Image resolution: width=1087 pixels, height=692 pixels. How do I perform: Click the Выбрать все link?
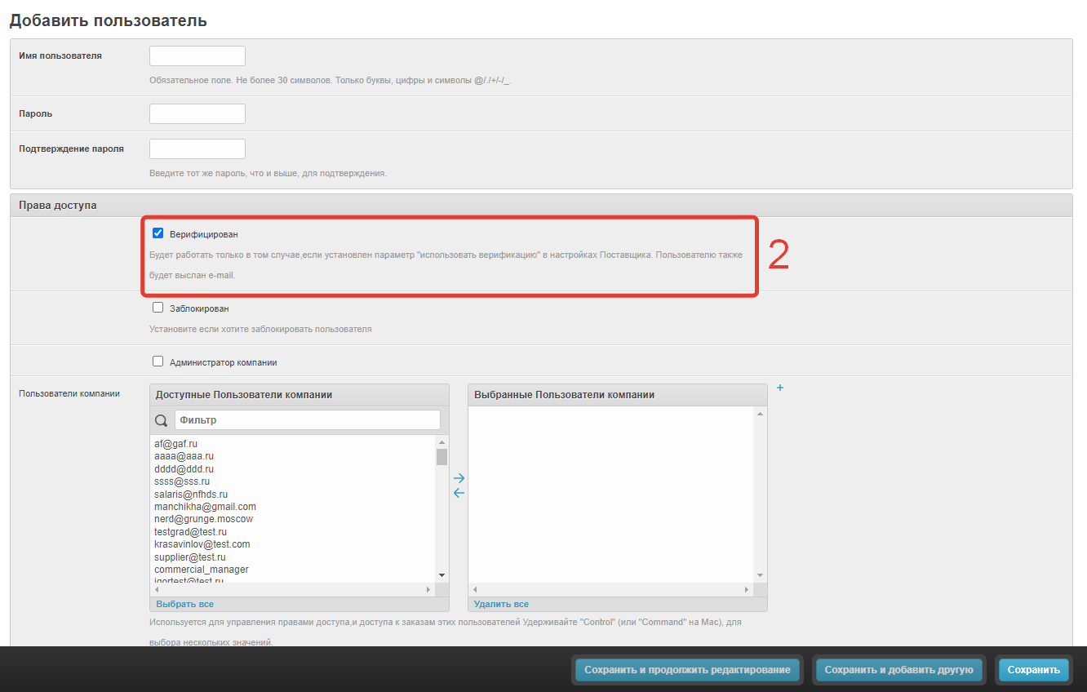pos(184,604)
